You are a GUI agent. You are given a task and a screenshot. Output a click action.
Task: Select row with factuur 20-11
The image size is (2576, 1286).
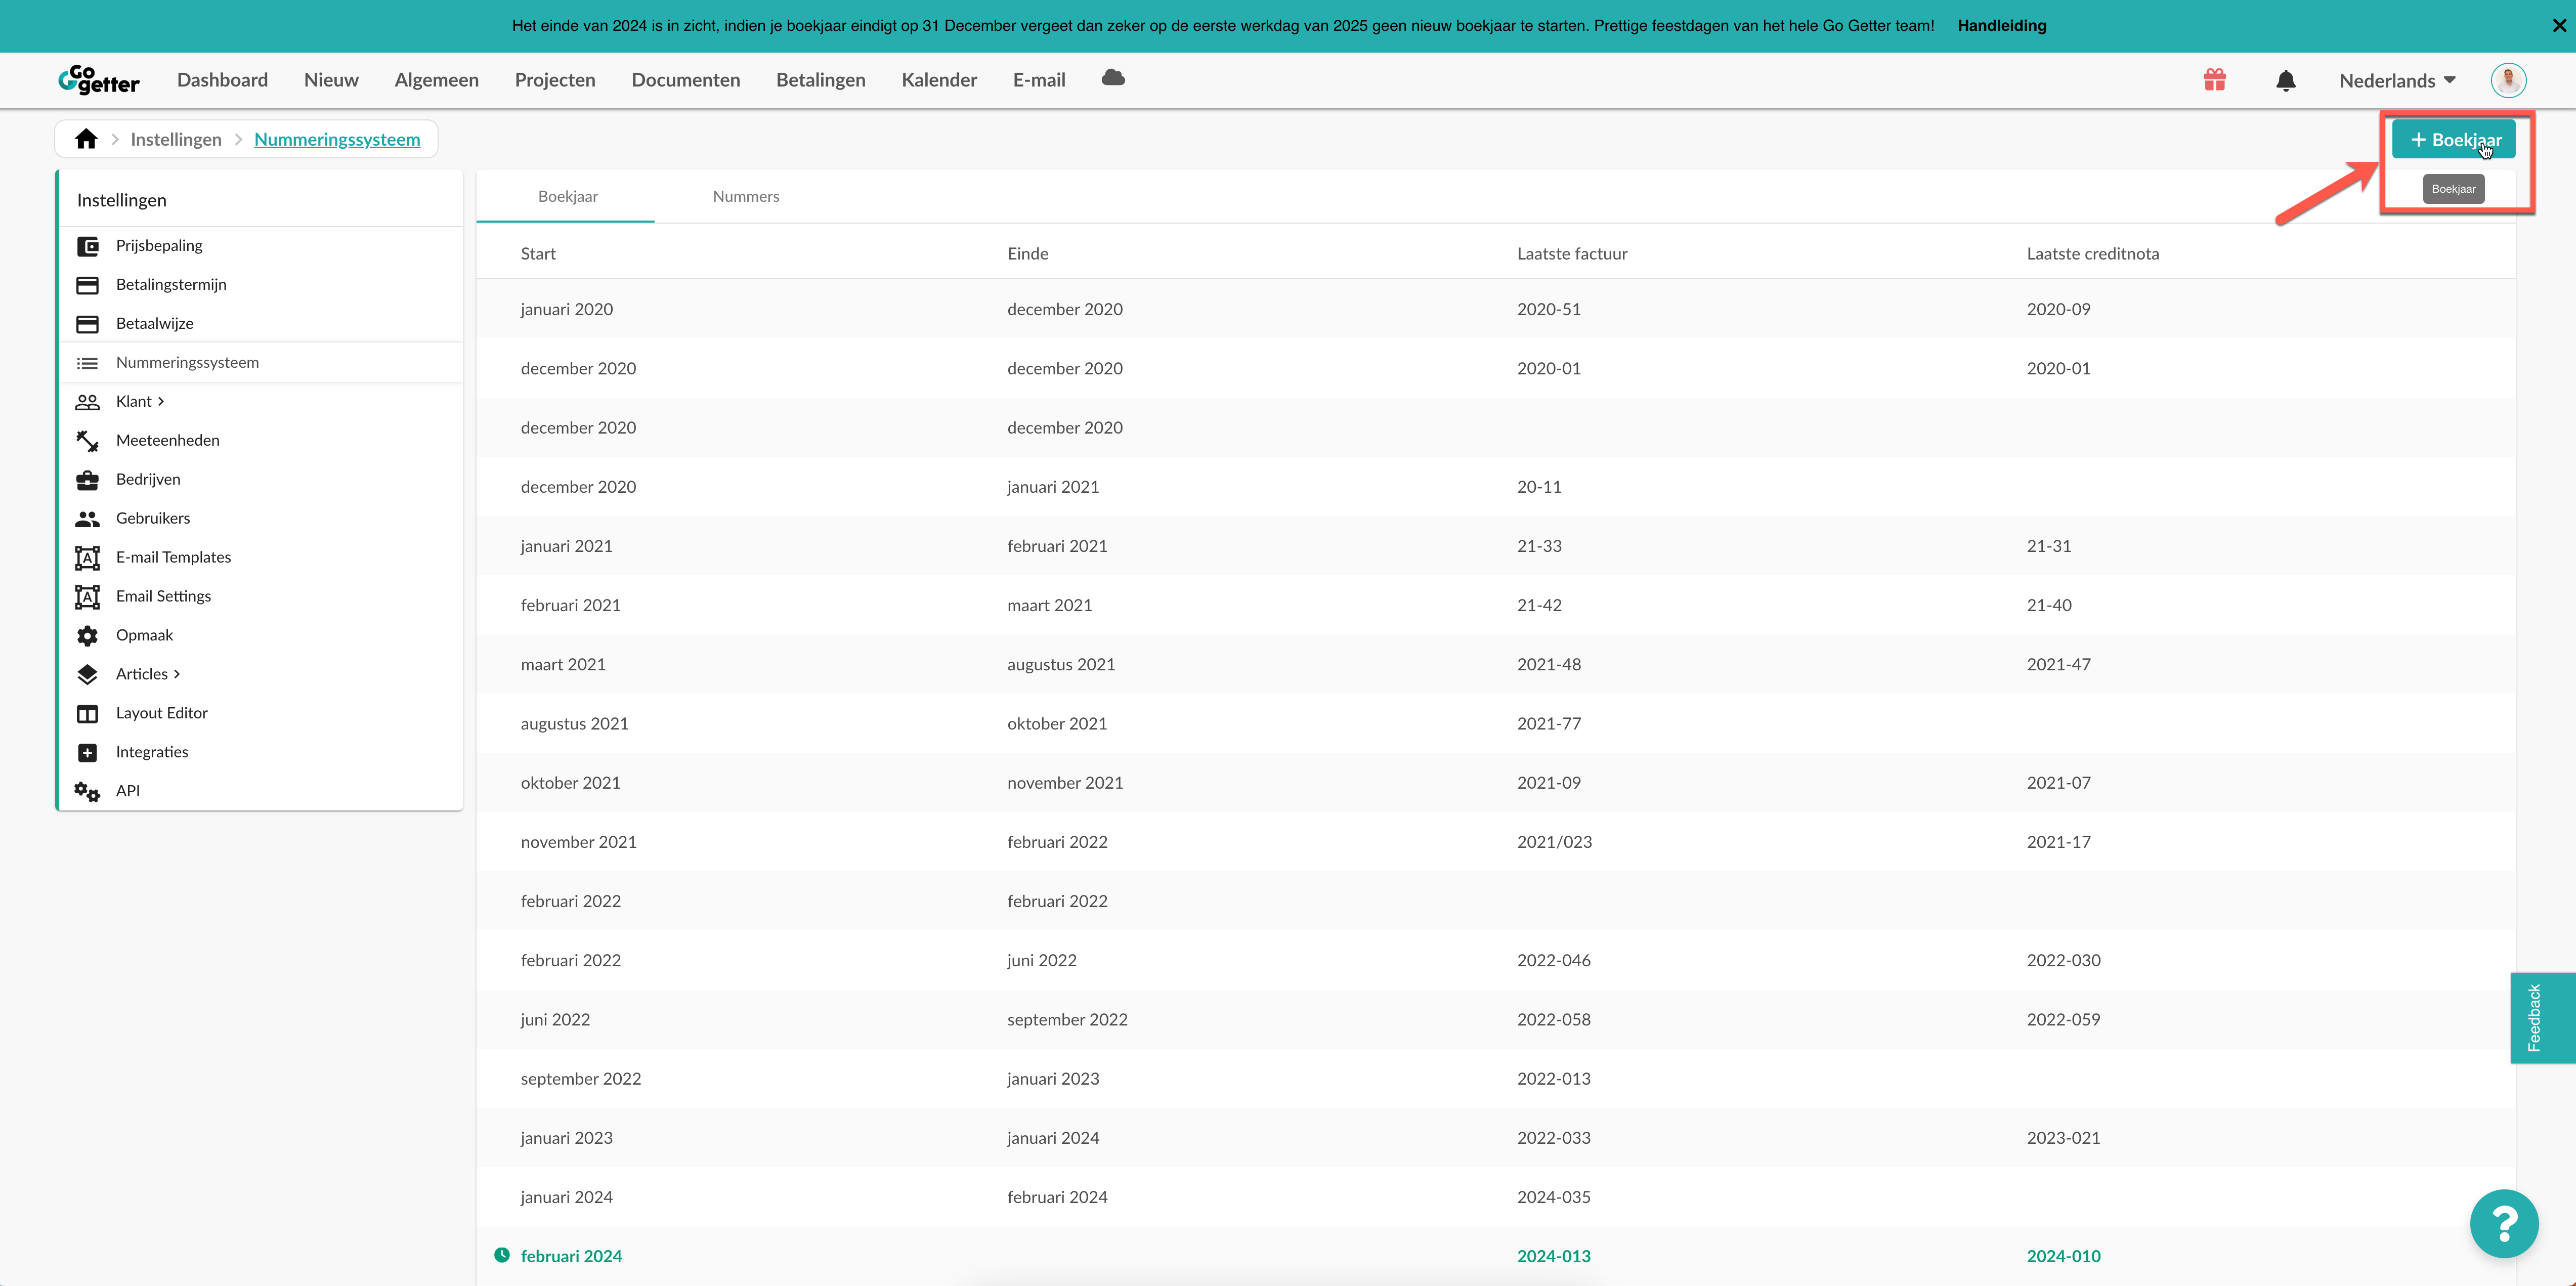tap(1496, 487)
